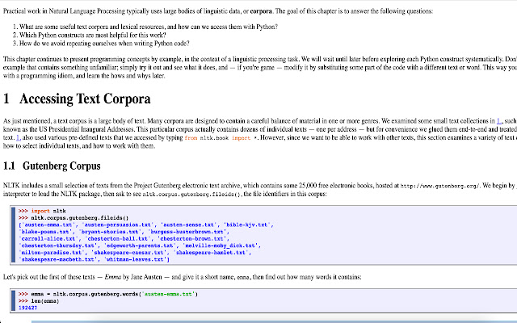Click green 'austen-emma.txt' argument in words() call
The height and width of the screenshot is (323, 517).
coord(168,294)
